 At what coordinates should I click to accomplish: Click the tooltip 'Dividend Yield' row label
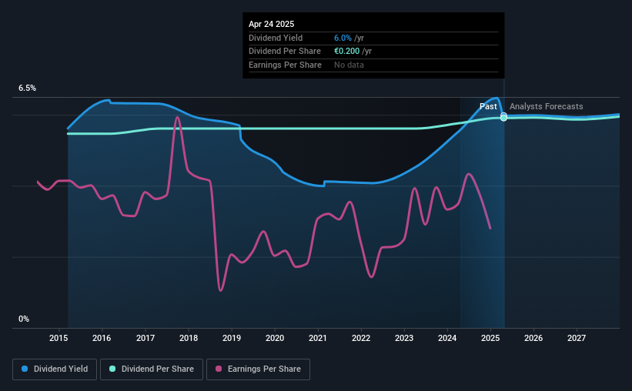tap(276, 38)
